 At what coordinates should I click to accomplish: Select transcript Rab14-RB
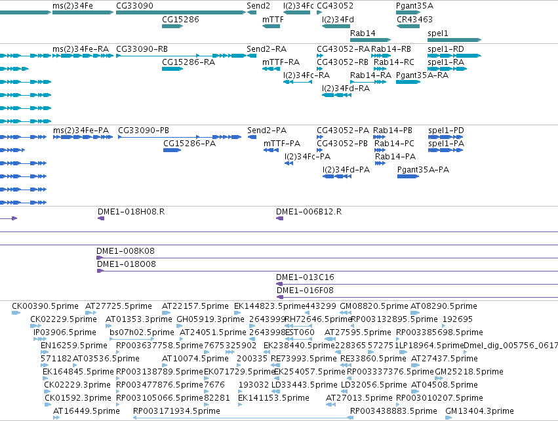point(391,49)
